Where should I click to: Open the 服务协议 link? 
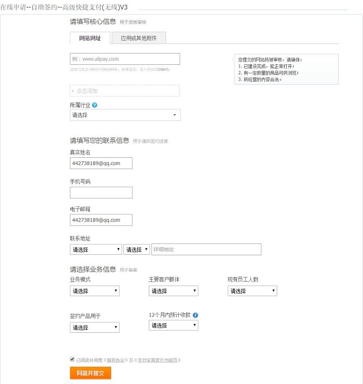(116, 360)
